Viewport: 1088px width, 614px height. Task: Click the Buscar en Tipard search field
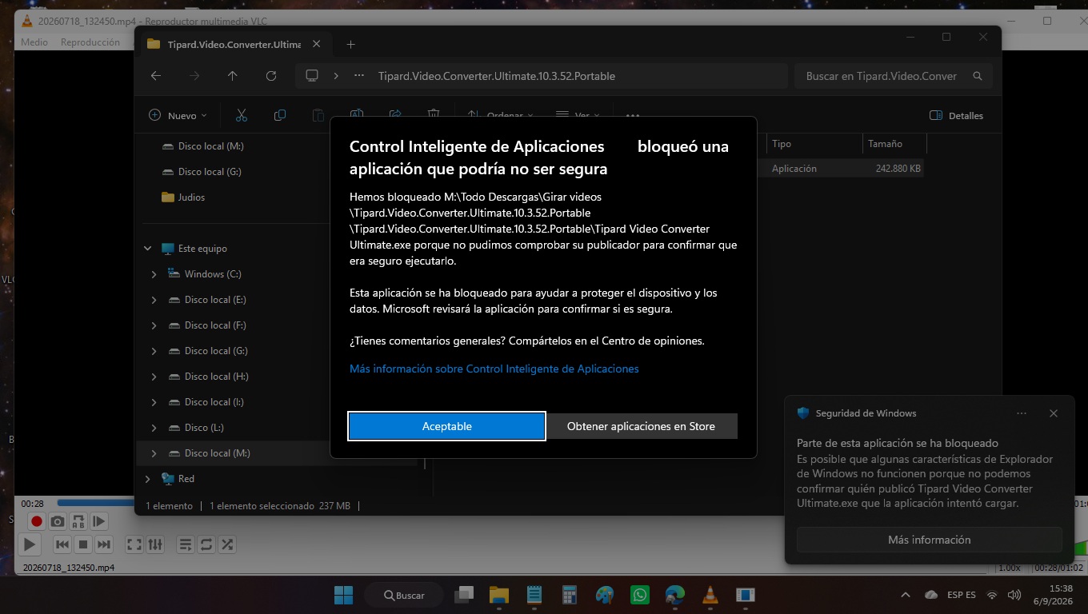click(x=881, y=76)
